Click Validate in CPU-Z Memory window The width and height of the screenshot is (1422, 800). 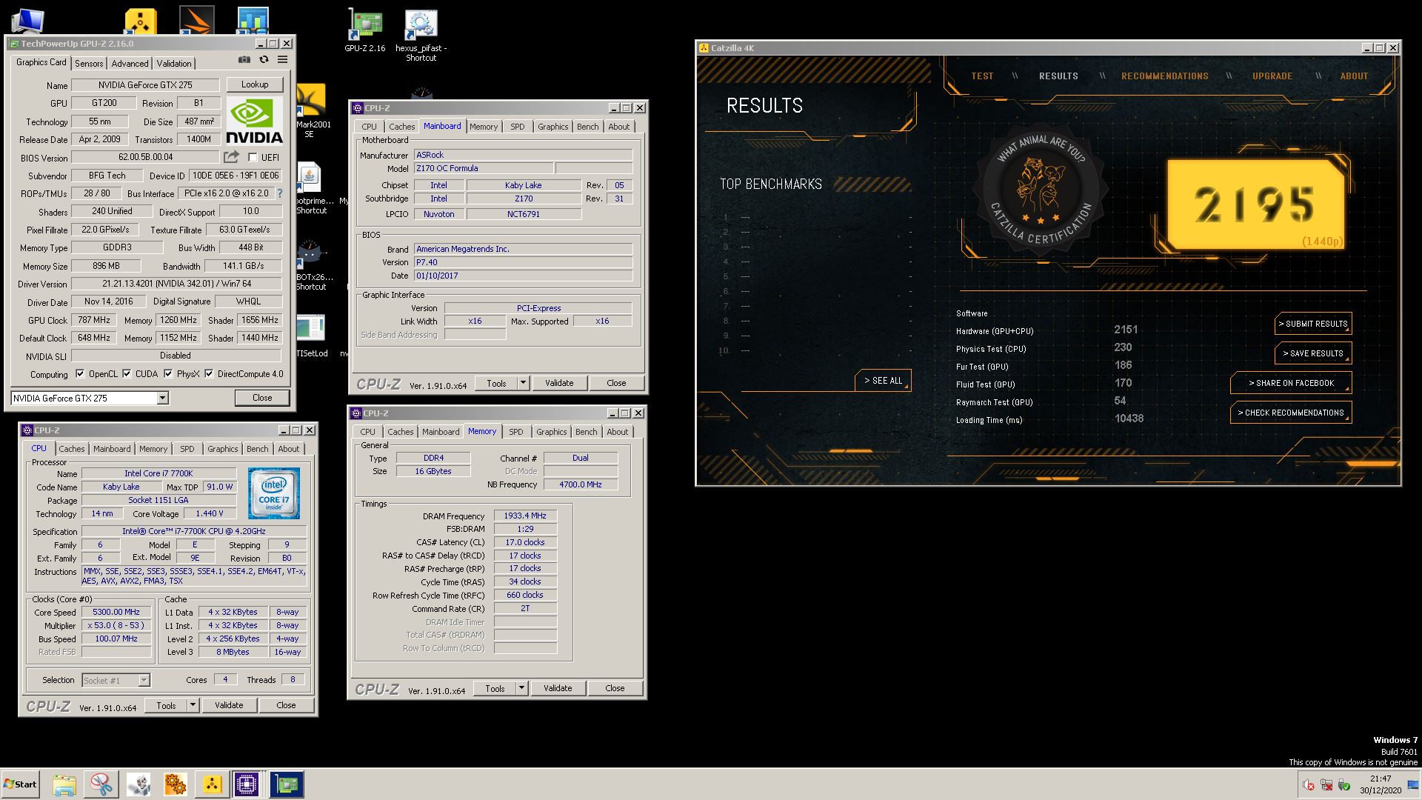click(x=558, y=688)
